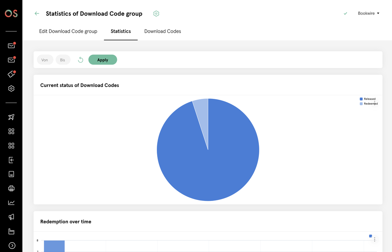Open the ticket icon in the sidebar

coord(11,74)
